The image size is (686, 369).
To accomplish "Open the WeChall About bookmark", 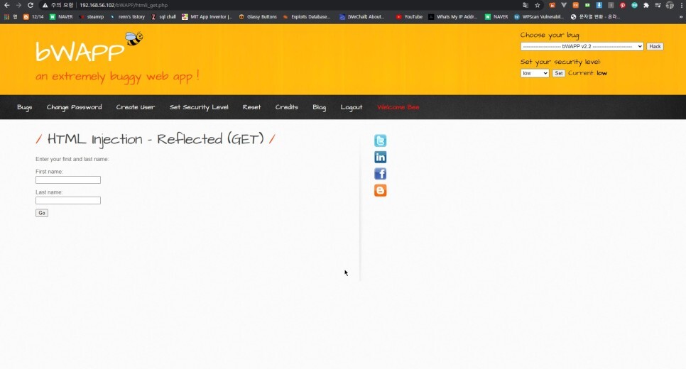I will pos(361,16).
